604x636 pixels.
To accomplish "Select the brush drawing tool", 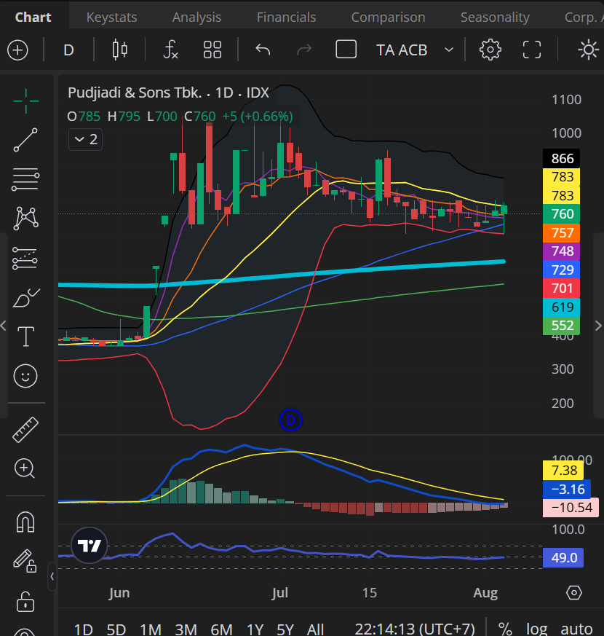I will click(x=26, y=298).
